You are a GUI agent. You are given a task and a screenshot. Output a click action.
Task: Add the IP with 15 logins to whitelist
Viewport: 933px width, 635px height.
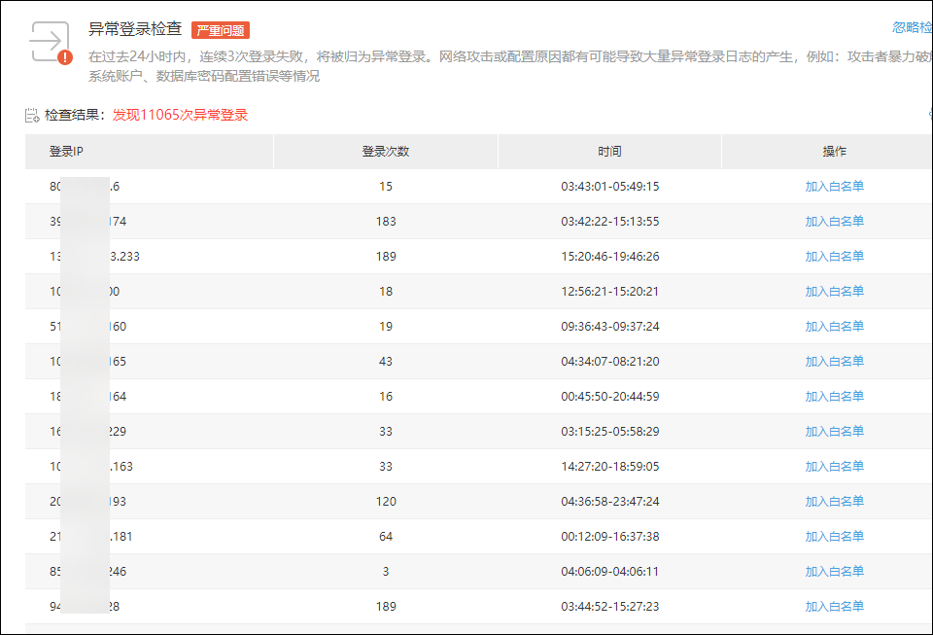coord(834,187)
